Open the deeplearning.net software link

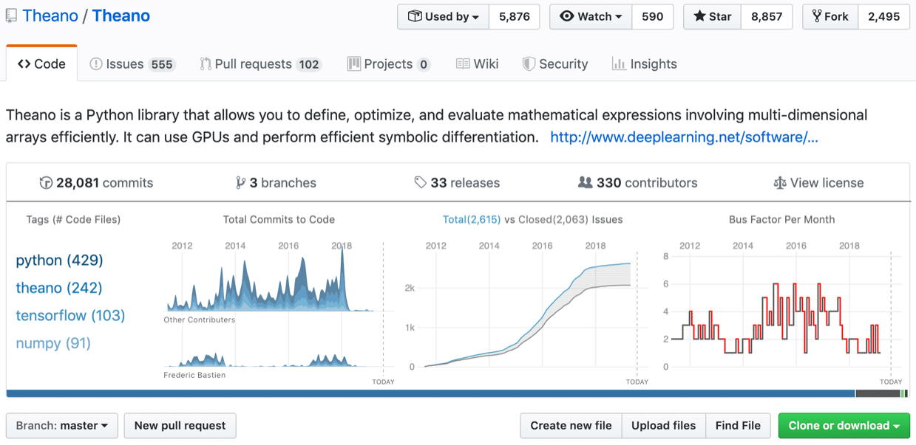pyautogui.click(x=684, y=137)
